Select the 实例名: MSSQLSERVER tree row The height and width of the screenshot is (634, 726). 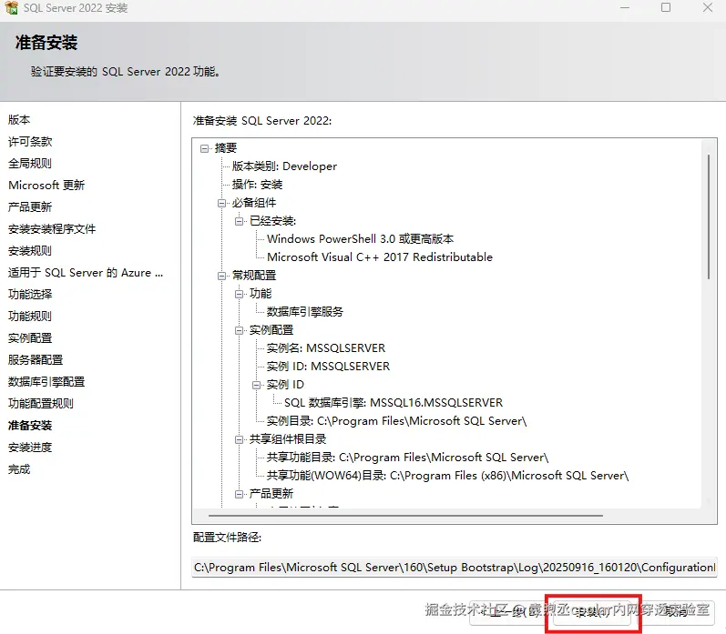(326, 348)
